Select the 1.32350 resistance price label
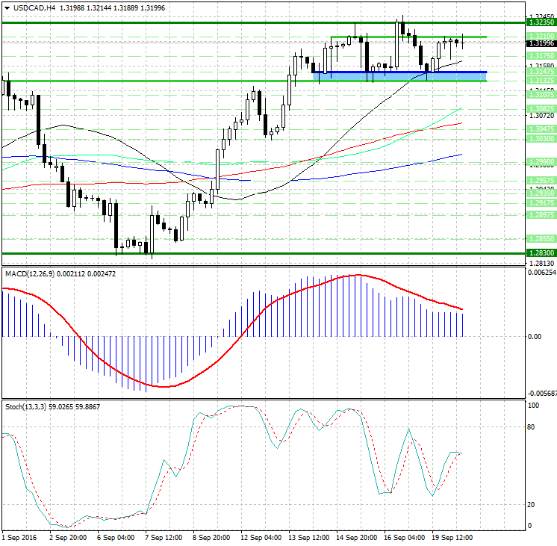This screenshot has width=557, height=546. [x=540, y=23]
